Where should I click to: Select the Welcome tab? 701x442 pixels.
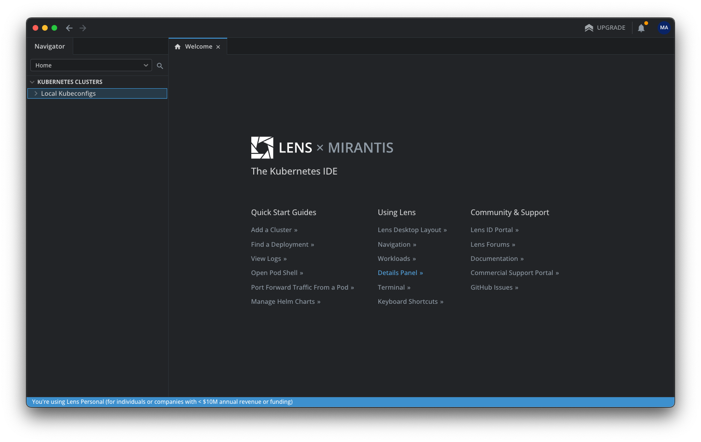[198, 46]
